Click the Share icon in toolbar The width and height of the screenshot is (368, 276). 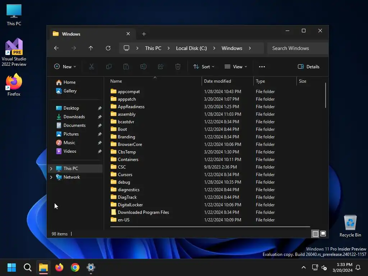pyautogui.click(x=161, y=66)
